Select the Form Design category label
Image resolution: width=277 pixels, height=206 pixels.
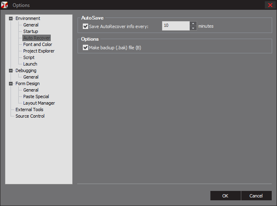point(27,83)
